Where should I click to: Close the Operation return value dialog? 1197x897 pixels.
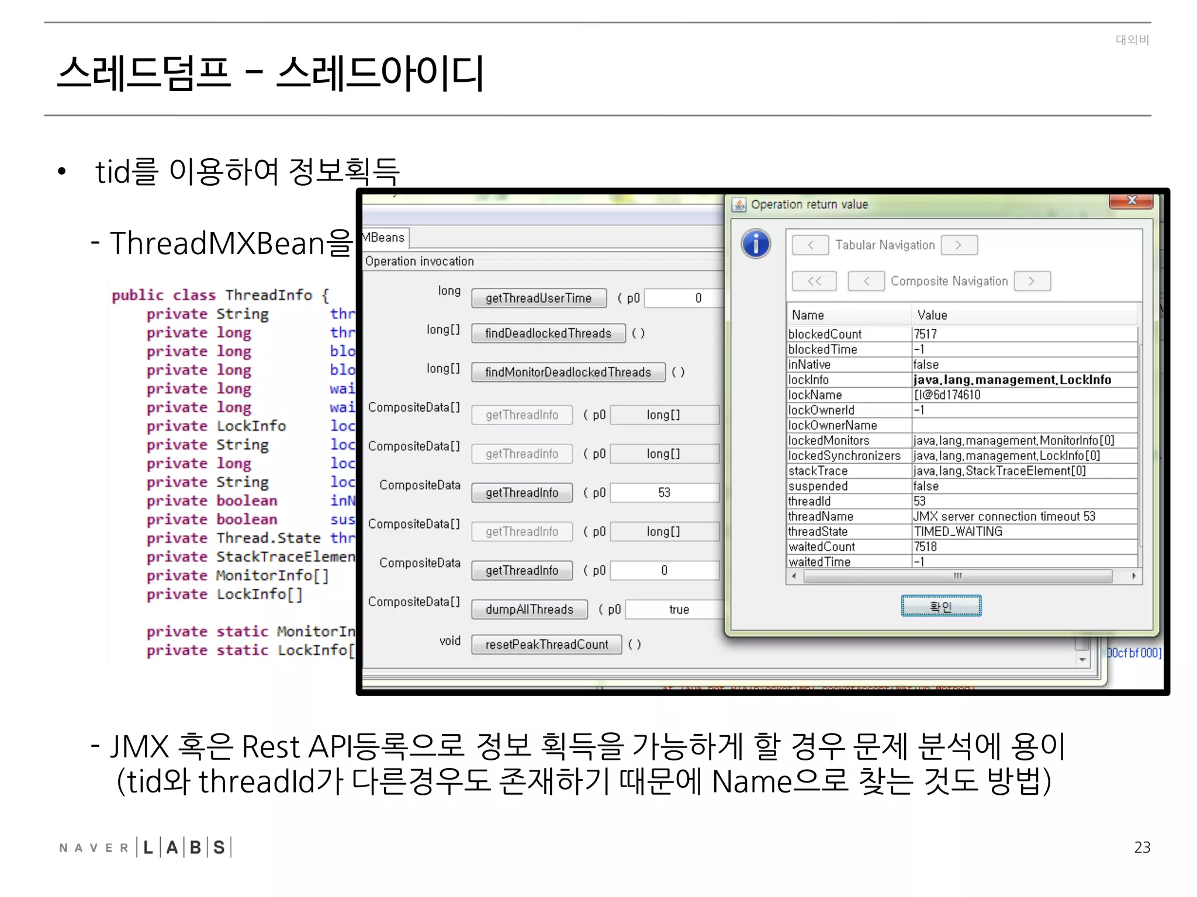1131,201
